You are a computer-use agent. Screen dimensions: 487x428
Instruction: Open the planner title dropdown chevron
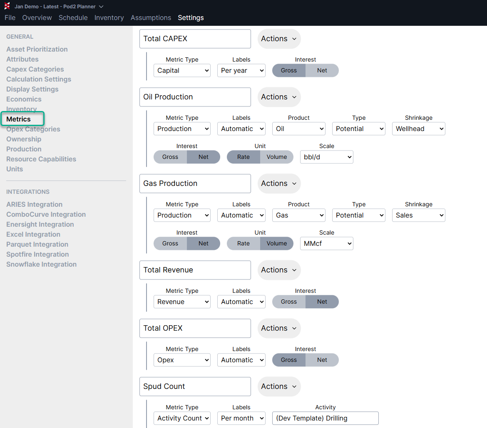pyautogui.click(x=101, y=7)
